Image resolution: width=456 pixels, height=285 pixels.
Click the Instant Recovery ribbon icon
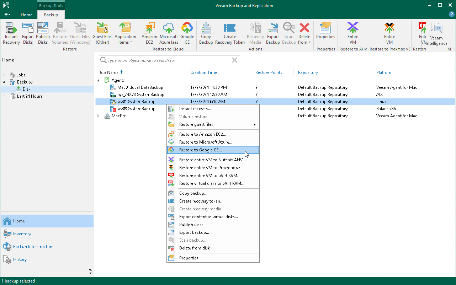(11, 33)
